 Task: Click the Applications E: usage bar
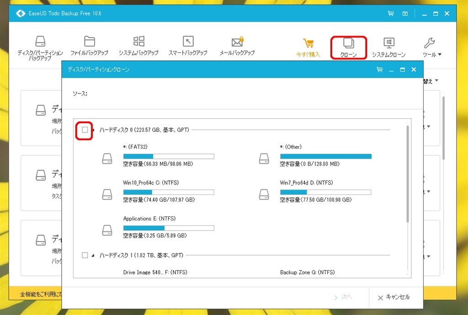(x=169, y=228)
